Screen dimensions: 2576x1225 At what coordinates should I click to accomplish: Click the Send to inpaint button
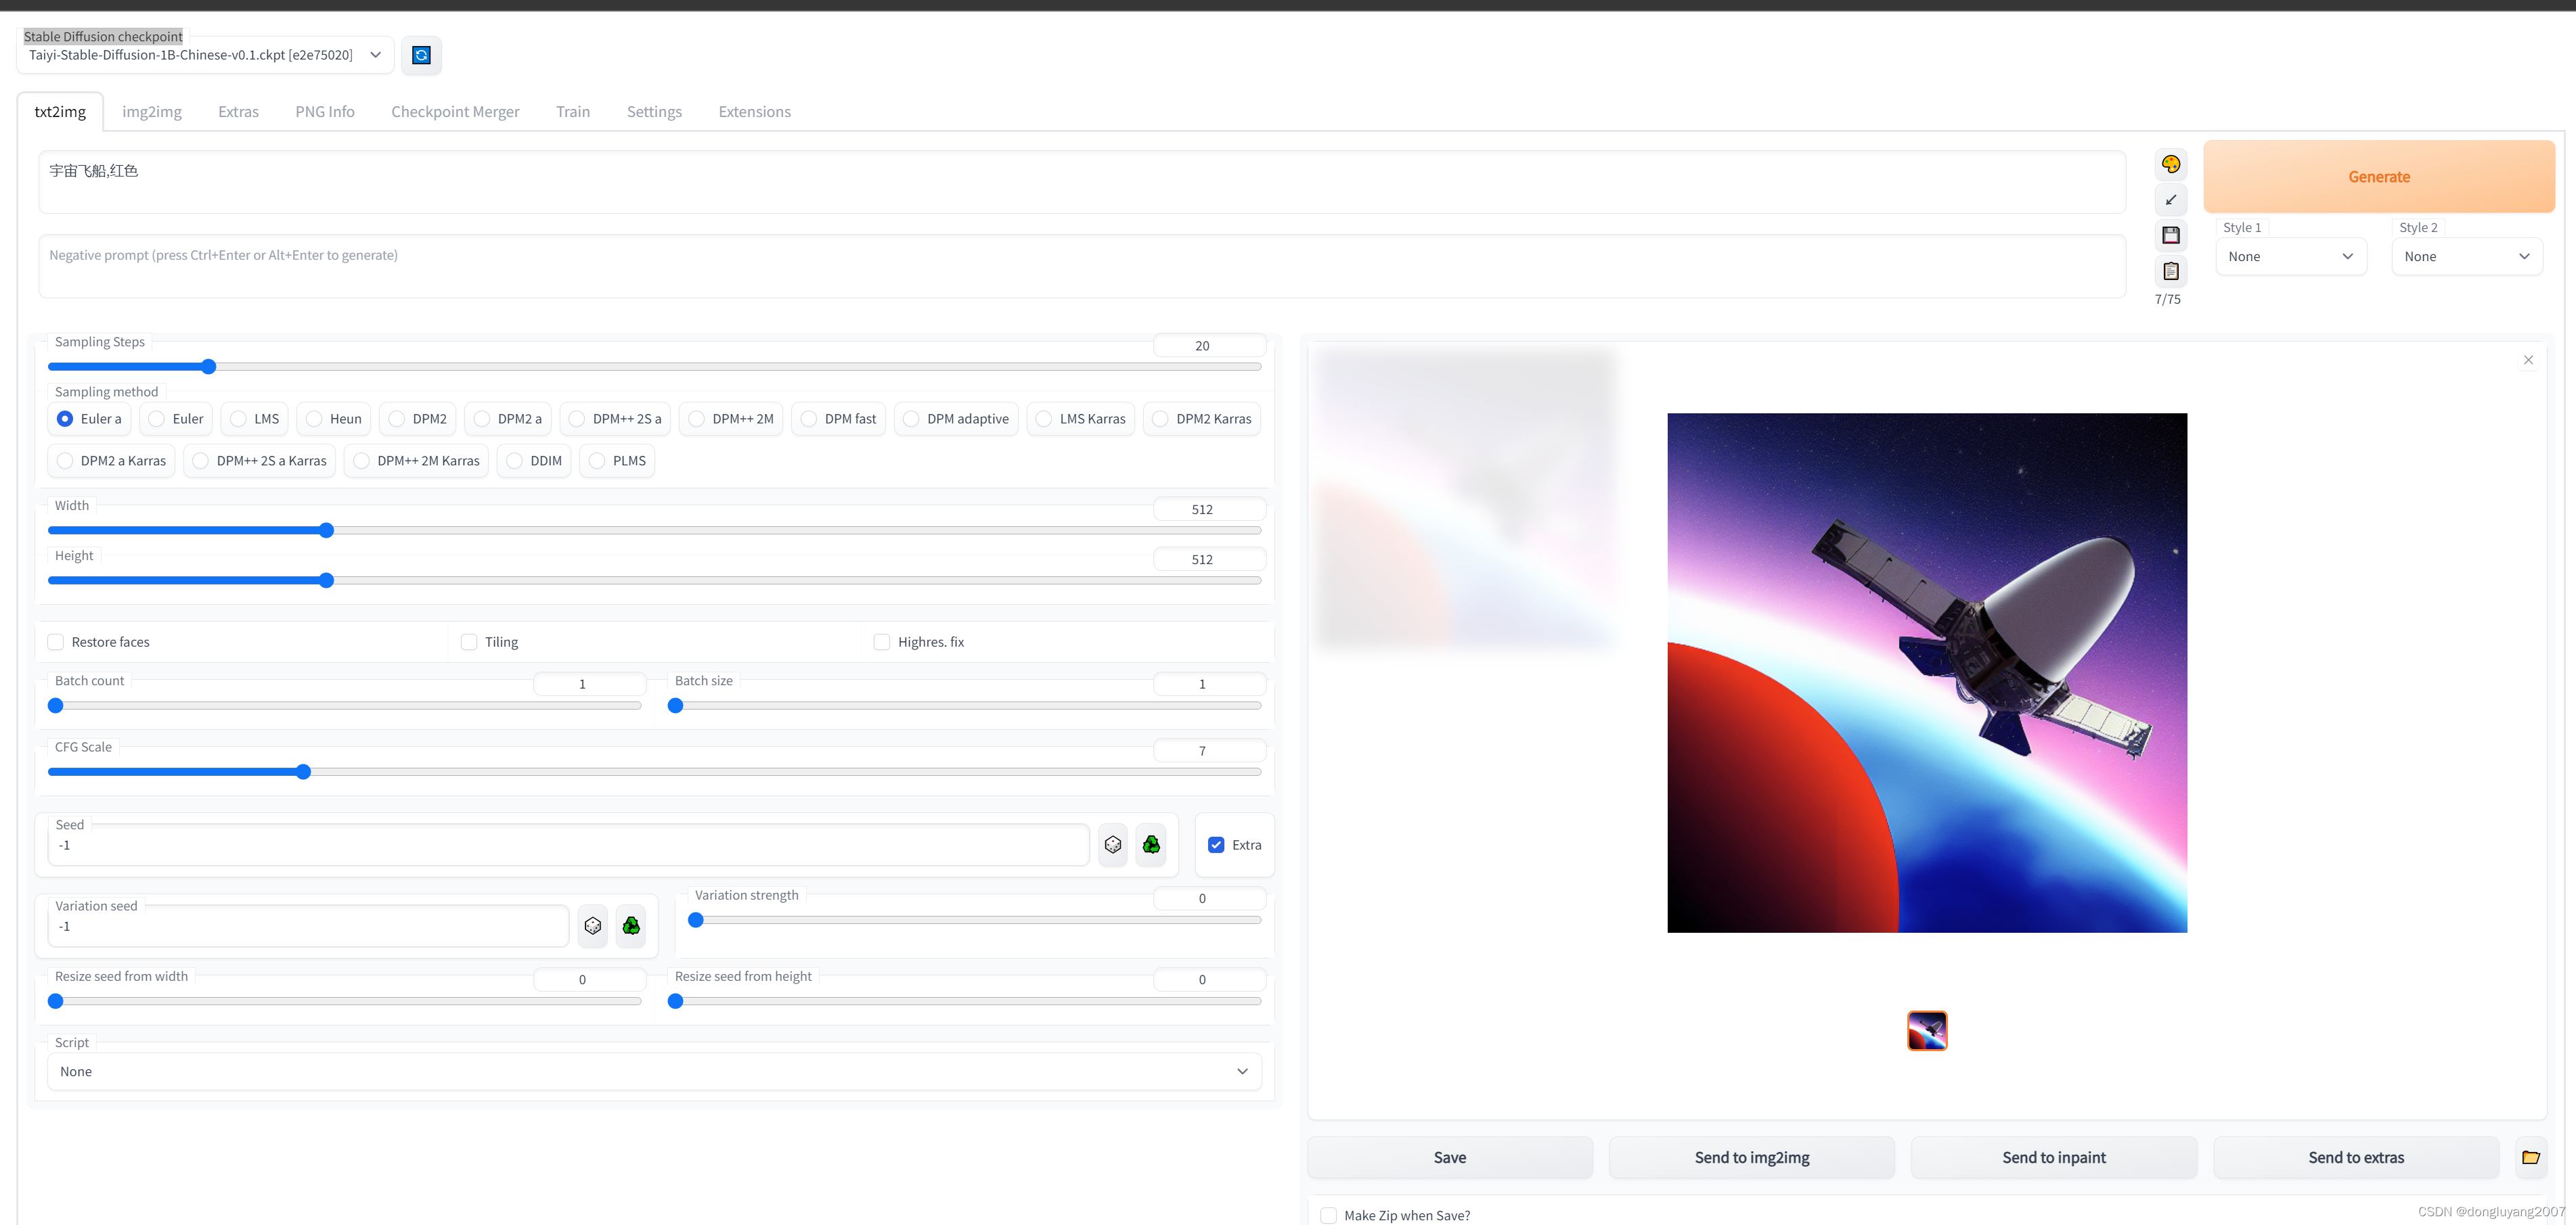click(2053, 1157)
